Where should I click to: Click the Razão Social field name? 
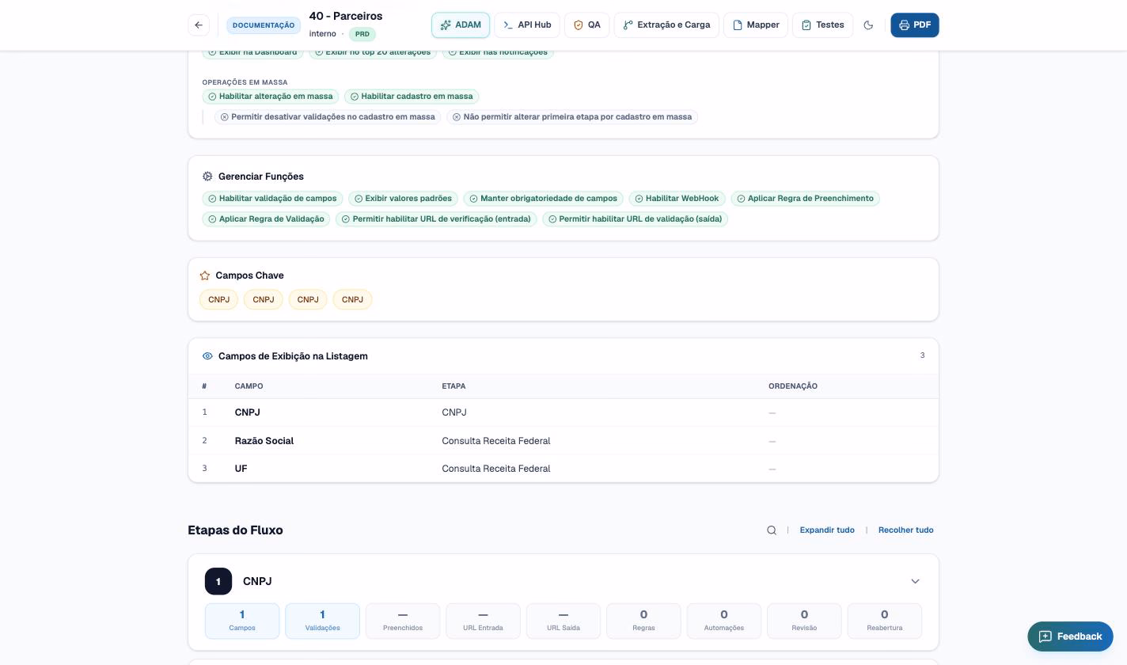(x=264, y=441)
